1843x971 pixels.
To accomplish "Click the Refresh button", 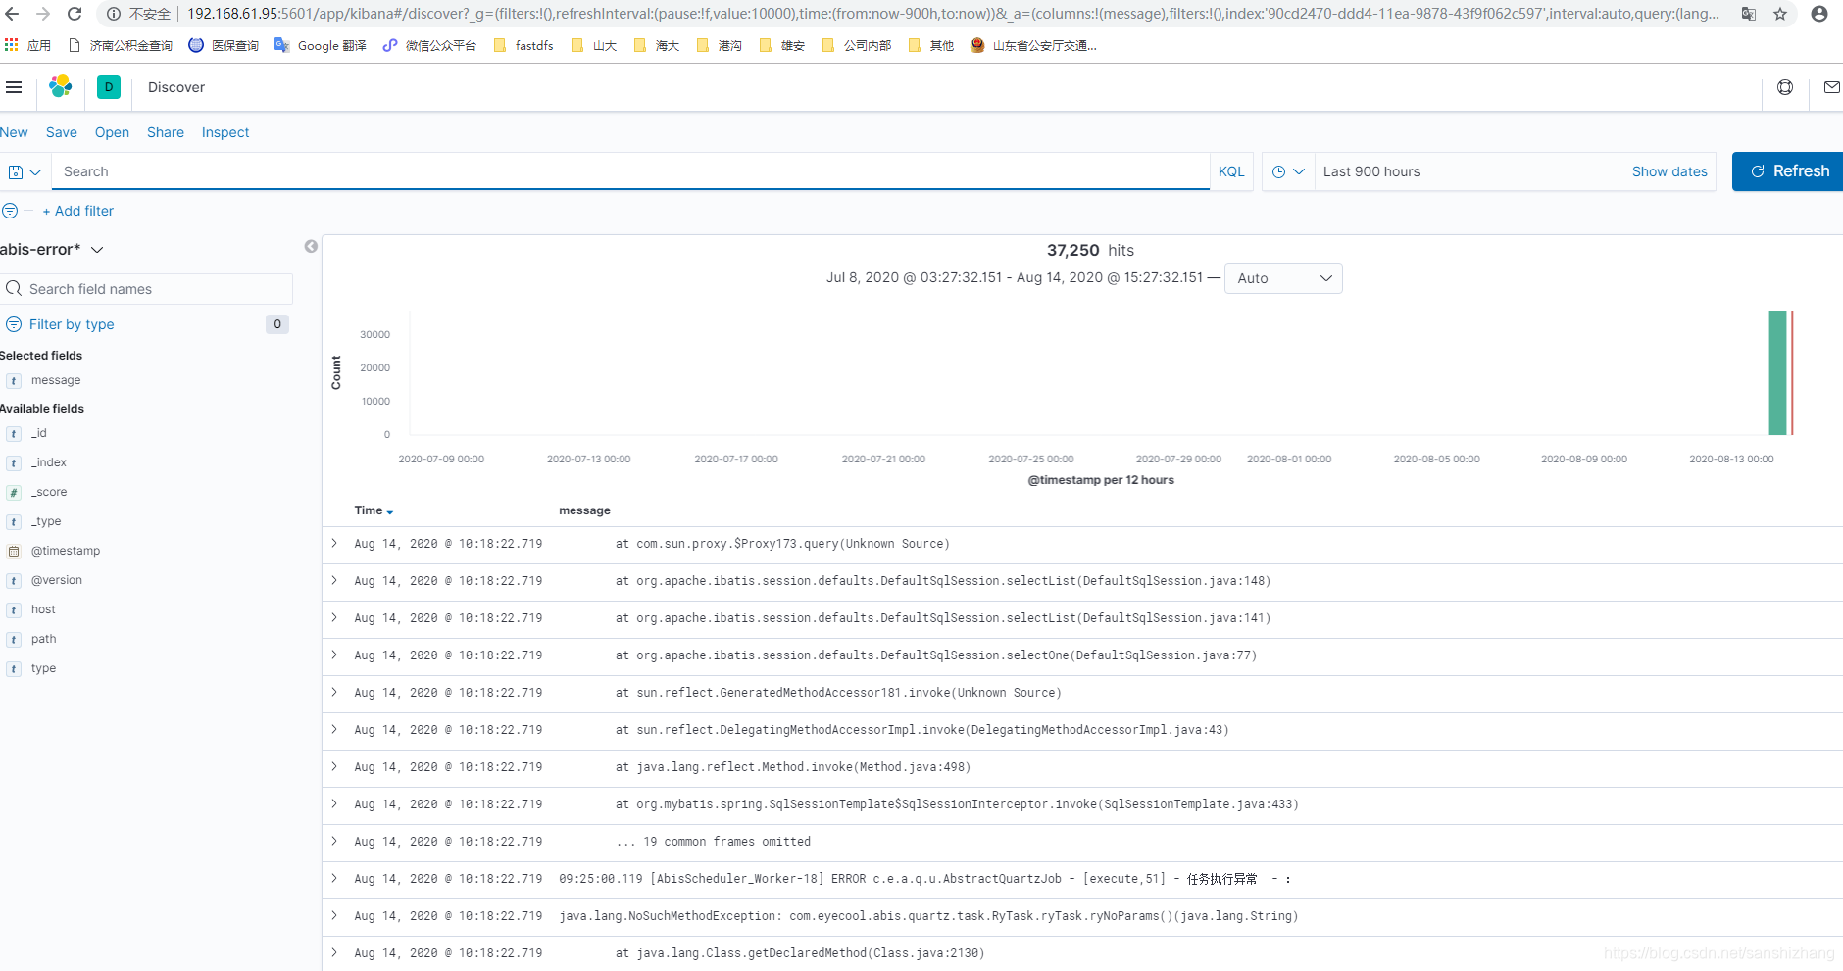I will (x=1787, y=171).
